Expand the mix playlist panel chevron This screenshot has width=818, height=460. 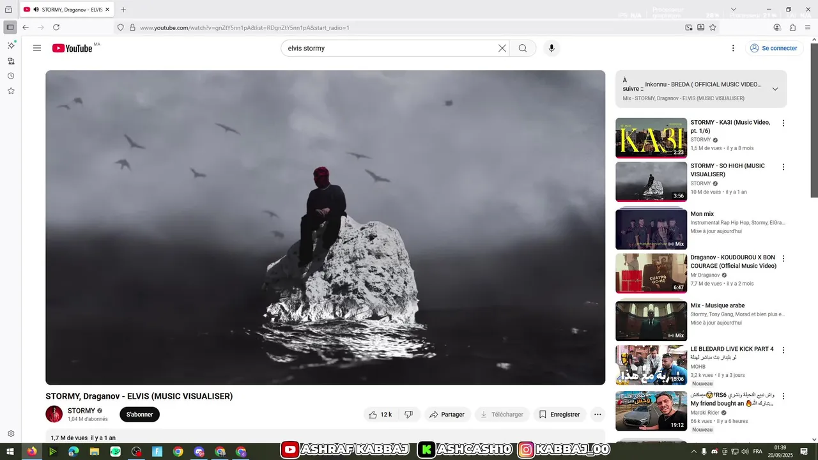pos(775,89)
